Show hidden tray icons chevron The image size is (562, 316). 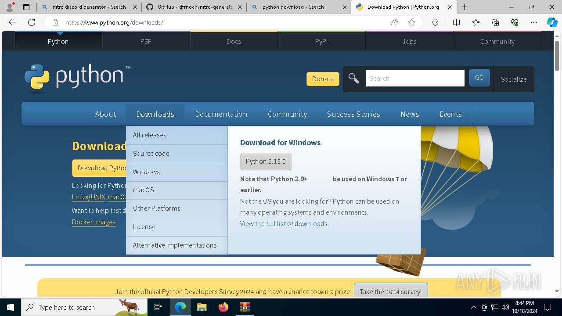tap(473, 307)
